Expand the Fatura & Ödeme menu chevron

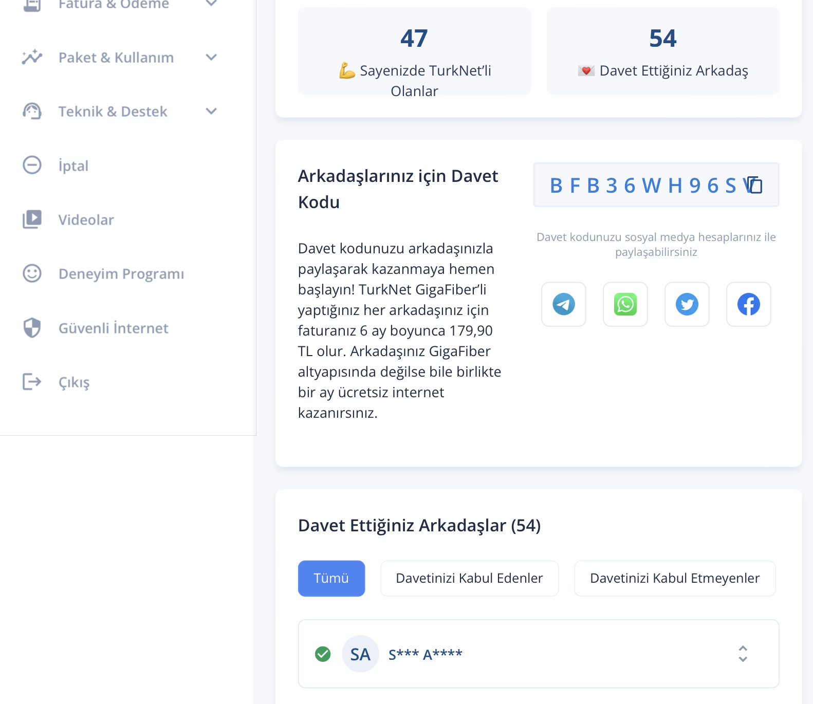[211, 3]
